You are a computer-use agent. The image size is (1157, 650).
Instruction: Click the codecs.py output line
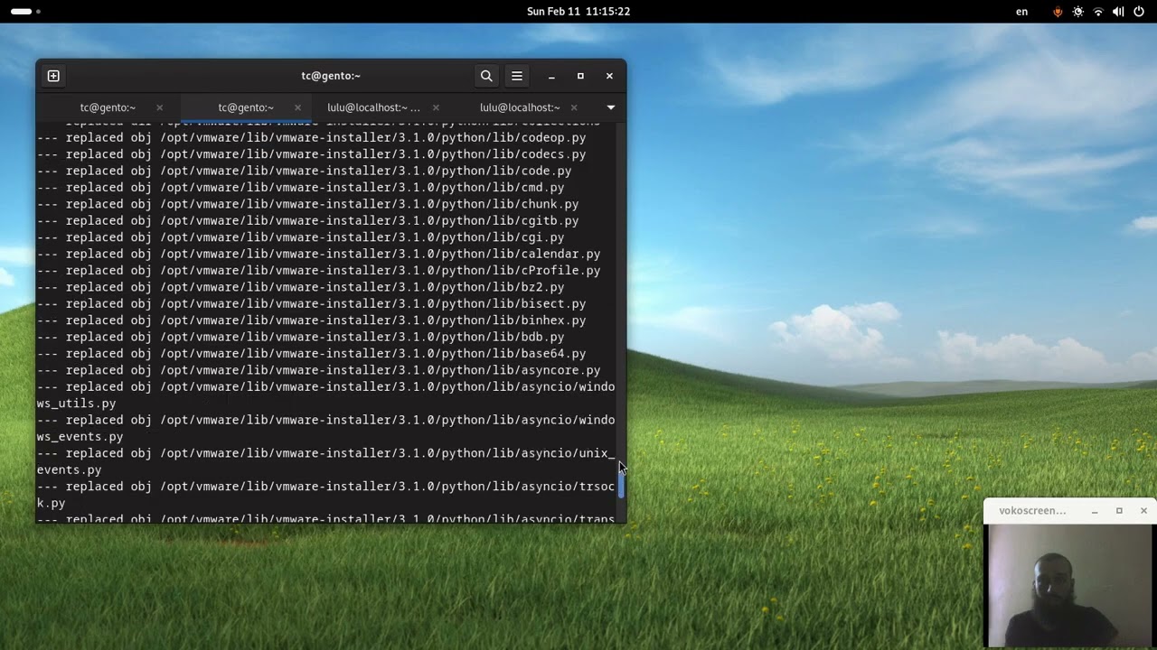(312, 154)
